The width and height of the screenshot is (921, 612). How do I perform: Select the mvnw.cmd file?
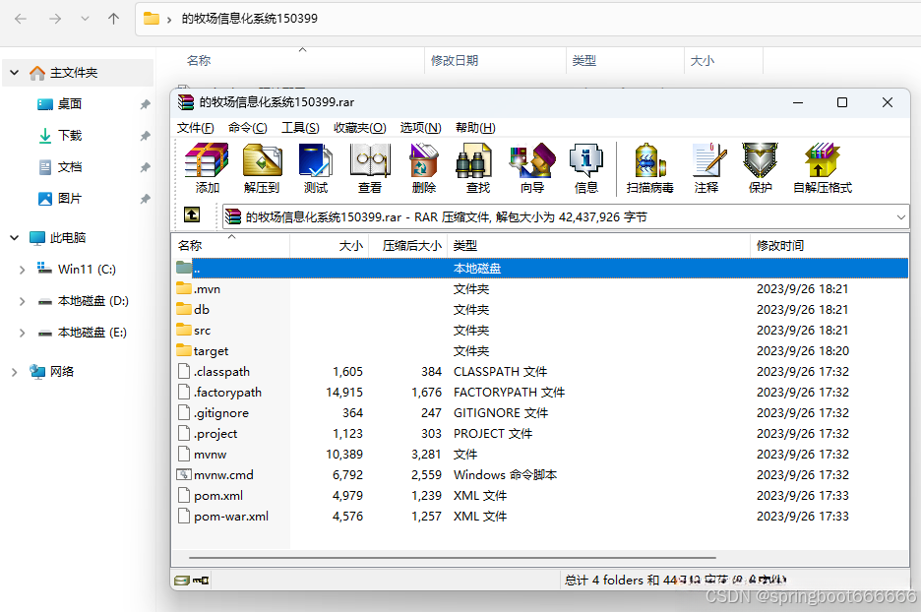pos(540,474)
